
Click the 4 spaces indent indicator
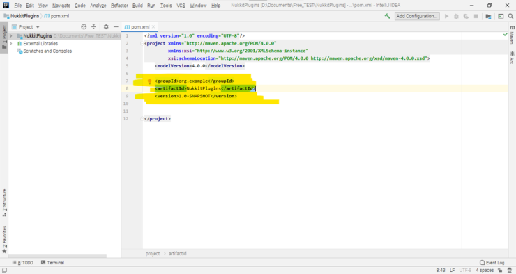click(x=485, y=270)
